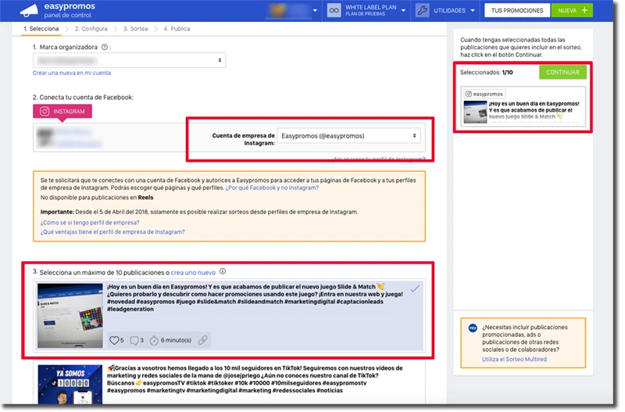Open the Cuenta de empresa de Instagram dropdown
Screen dimensions: 625x412
tap(348, 136)
